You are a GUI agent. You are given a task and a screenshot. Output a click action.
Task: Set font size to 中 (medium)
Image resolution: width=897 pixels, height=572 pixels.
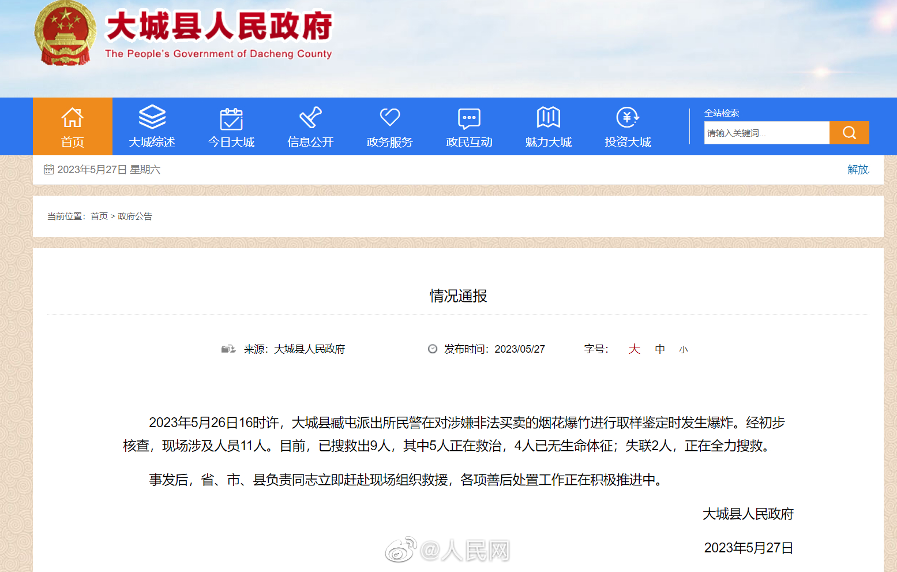[660, 349]
